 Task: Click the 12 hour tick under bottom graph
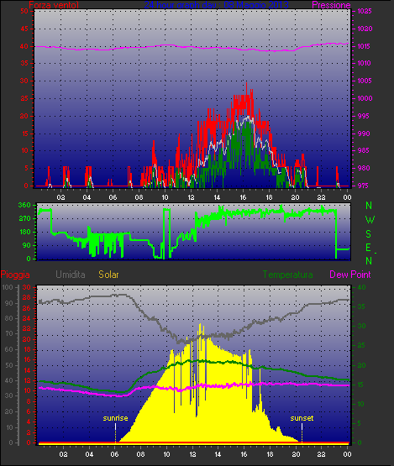[192, 454]
